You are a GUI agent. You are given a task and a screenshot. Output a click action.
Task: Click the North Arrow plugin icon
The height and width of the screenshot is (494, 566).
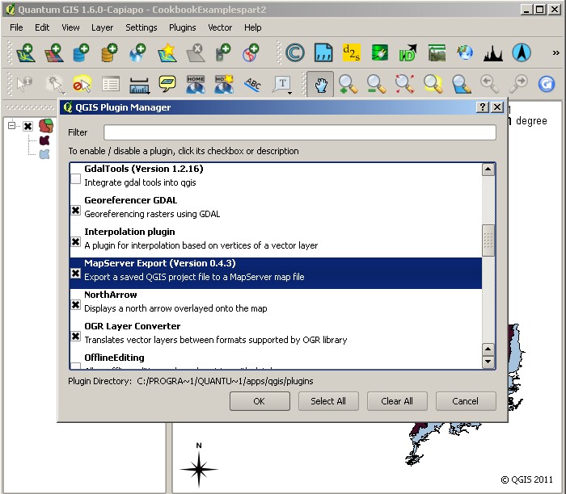pos(522,53)
